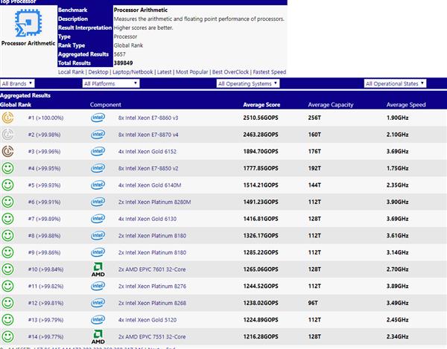
Task: Expand the All Operating Systems dropdown
Action: click(256, 83)
